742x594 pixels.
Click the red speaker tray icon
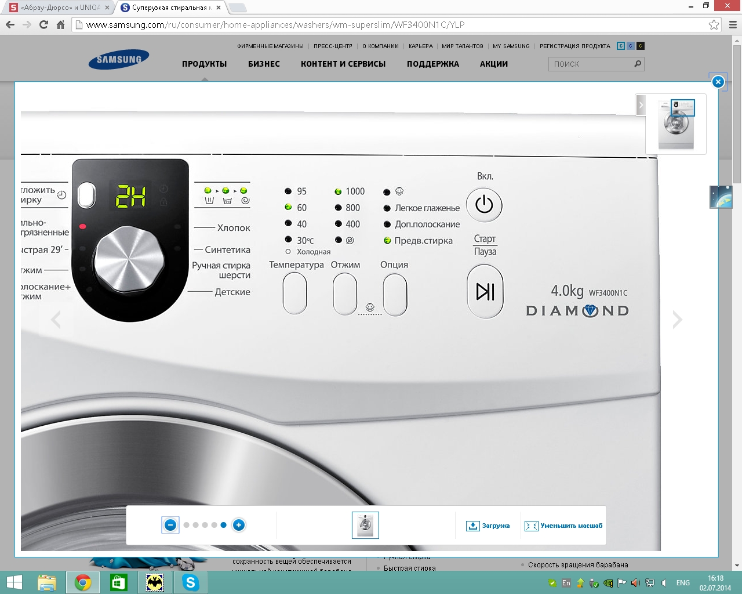[635, 583]
